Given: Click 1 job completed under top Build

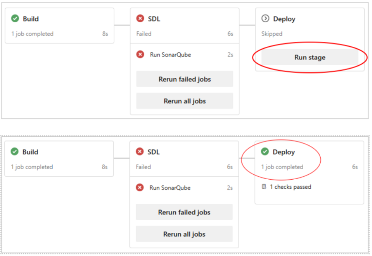Looking at the screenshot, I should (x=32, y=34).
